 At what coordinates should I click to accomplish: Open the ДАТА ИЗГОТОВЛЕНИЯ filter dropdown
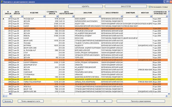point(73,16)
